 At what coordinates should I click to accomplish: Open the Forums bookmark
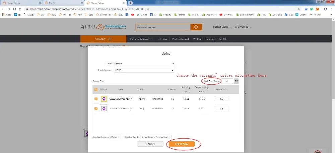(x=194, y=15)
